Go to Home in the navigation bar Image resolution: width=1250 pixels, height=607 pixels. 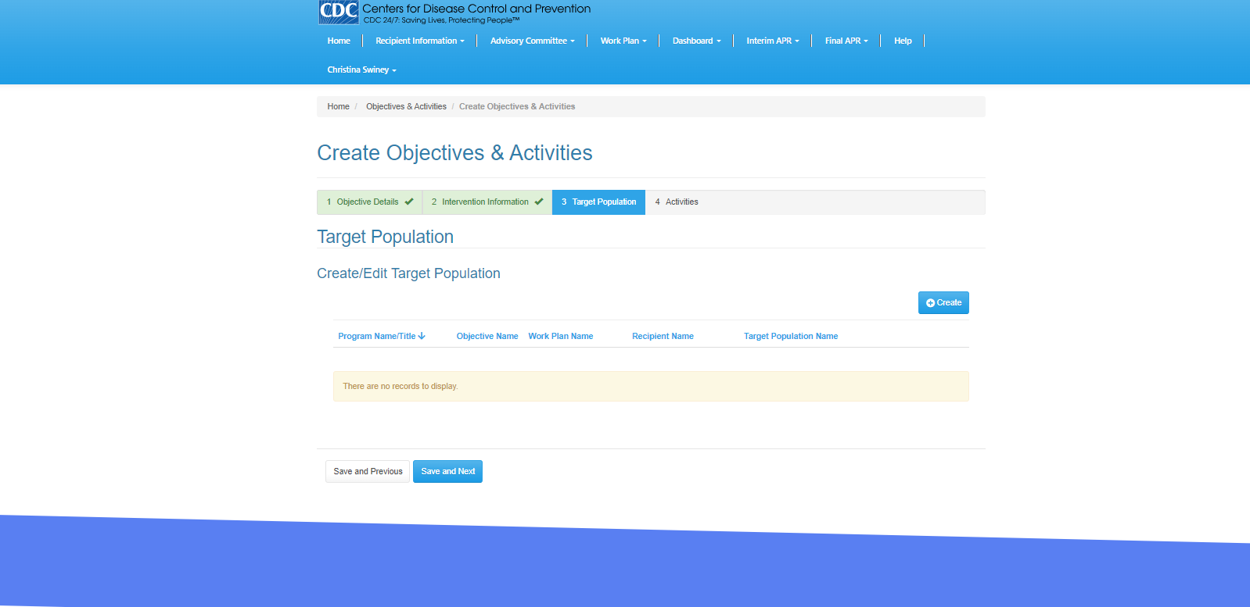tap(339, 41)
